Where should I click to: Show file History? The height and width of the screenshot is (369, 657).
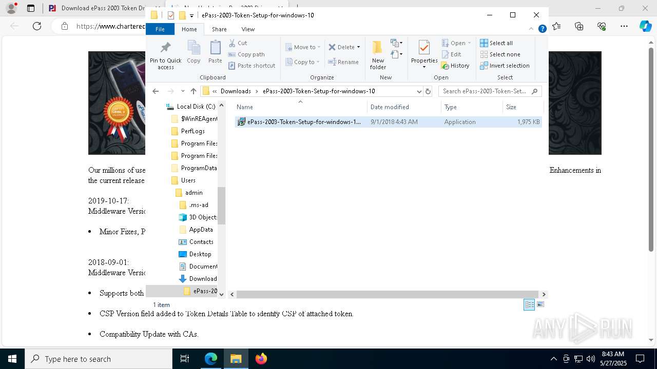(x=455, y=66)
